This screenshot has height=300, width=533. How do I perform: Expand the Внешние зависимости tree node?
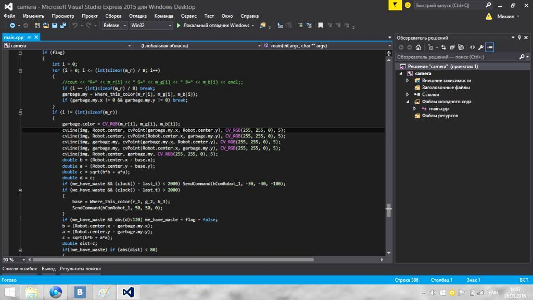click(408, 81)
